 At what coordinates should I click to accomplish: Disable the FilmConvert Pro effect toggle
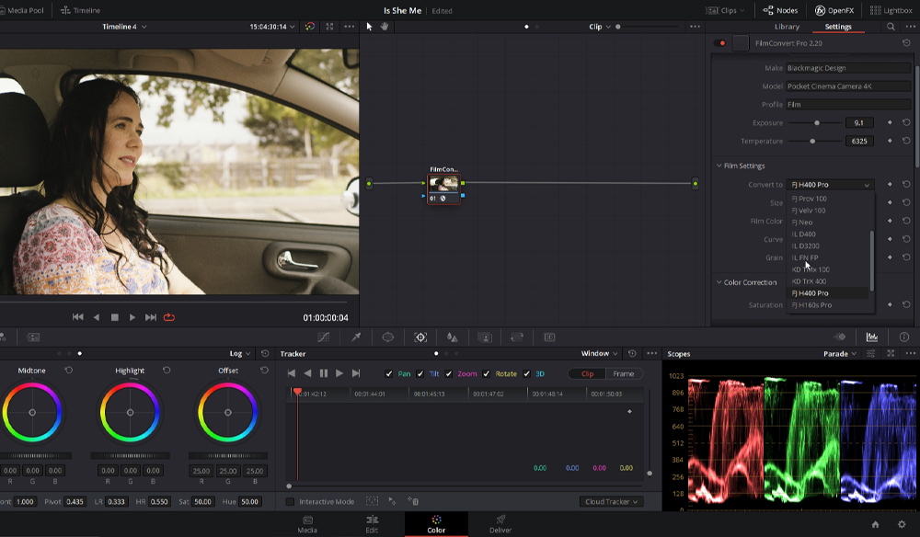pos(719,43)
